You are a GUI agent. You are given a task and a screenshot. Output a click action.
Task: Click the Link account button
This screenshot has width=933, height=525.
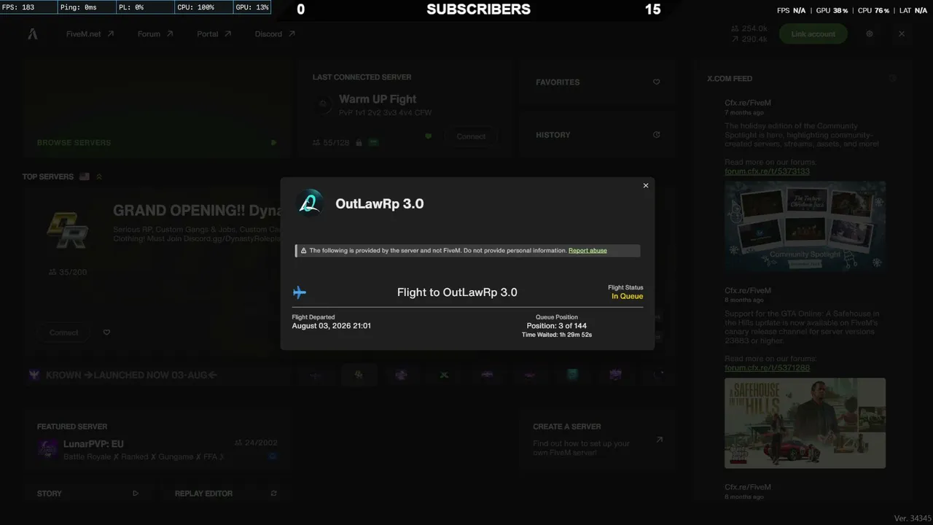[x=813, y=34]
